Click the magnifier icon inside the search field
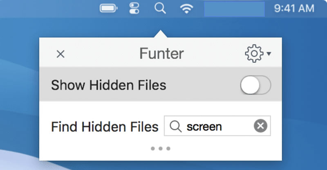The image size is (327, 170). point(176,126)
